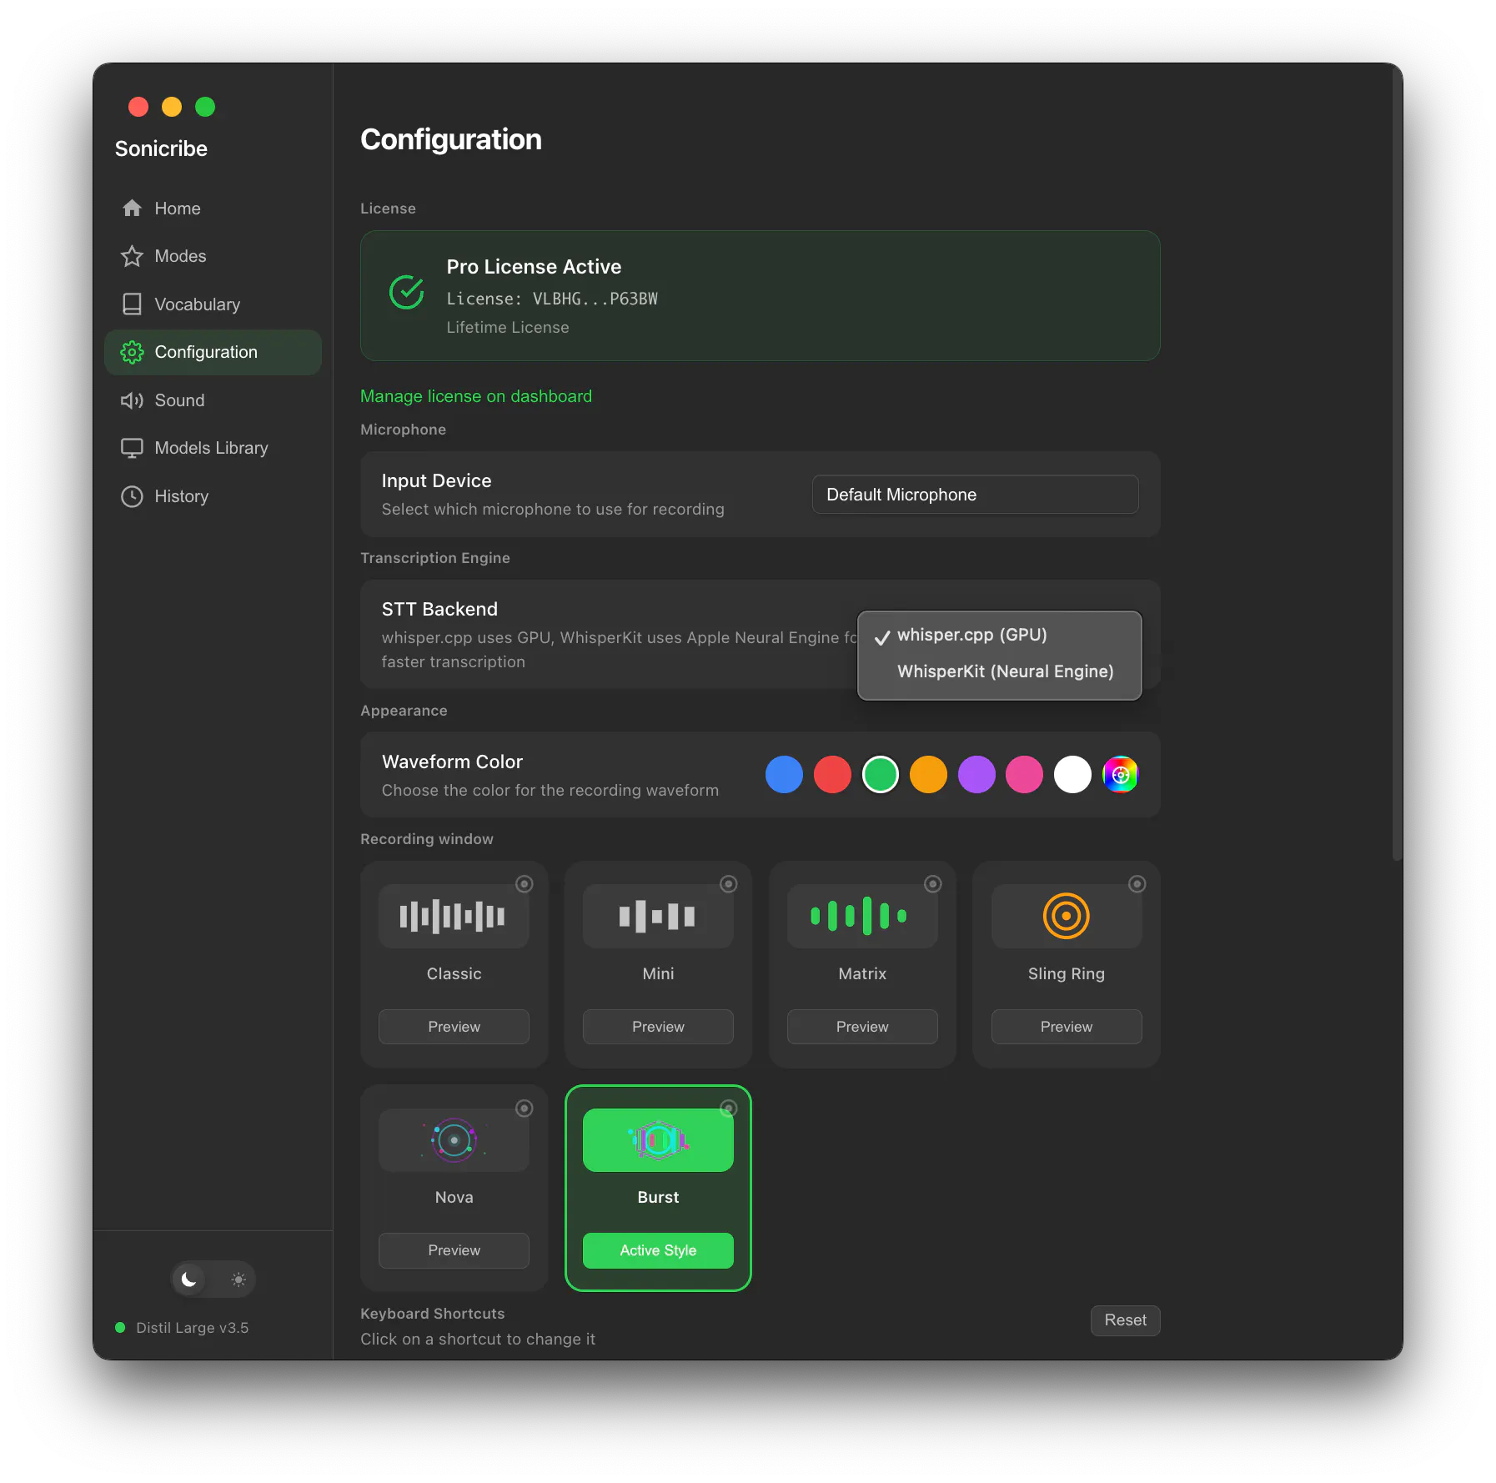Click the Sling Ring orange target thumbnail
This screenshot has width=1496, height=1483.
(x=1067, y=916)
